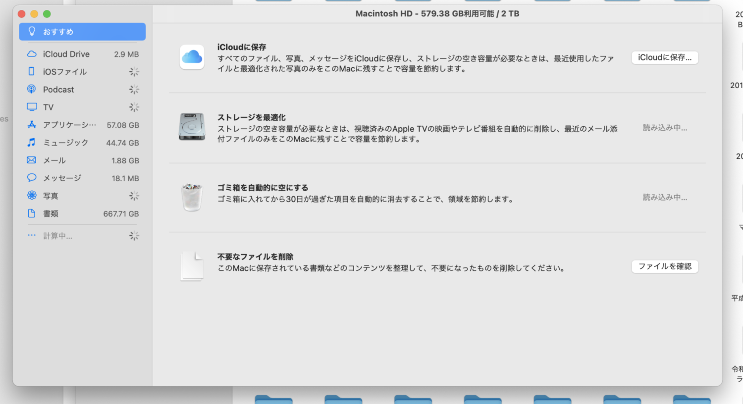
Task: Click the green zoom window button
Action: [x=47, y=14]
